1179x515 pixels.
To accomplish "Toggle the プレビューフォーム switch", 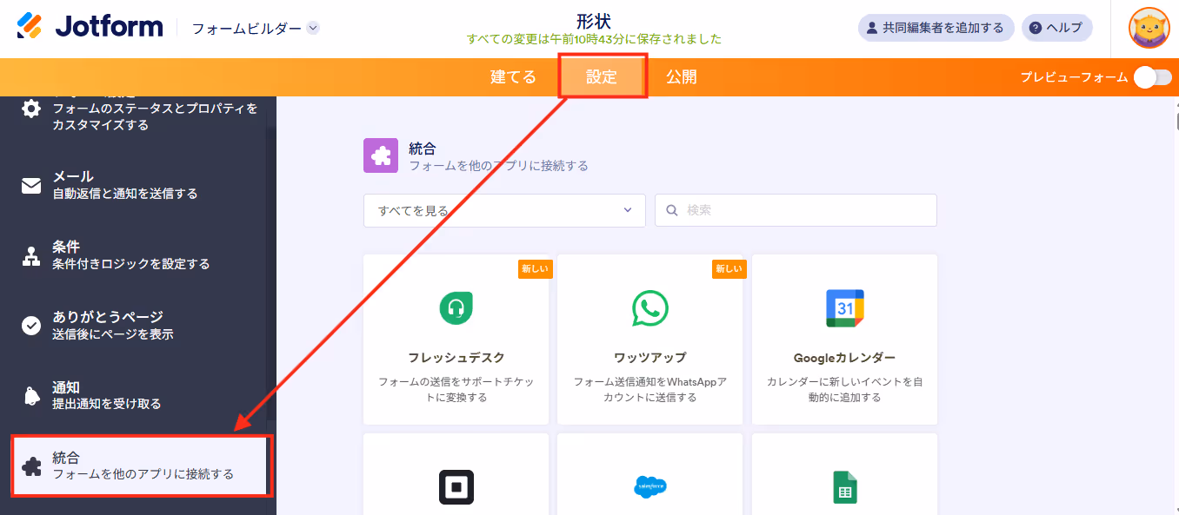I will [x=1152, y=77].
